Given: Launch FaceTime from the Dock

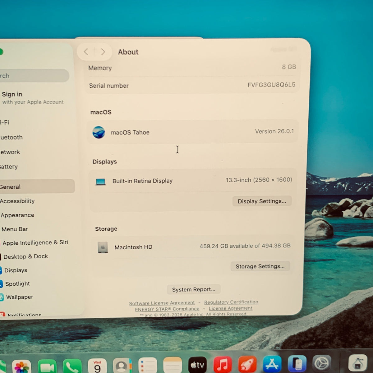Looking at the screenshot, I should point(47,367).
